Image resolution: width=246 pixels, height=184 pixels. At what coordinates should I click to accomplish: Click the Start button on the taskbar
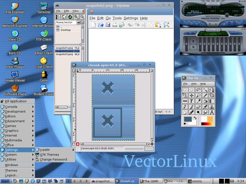coord(6,181)
